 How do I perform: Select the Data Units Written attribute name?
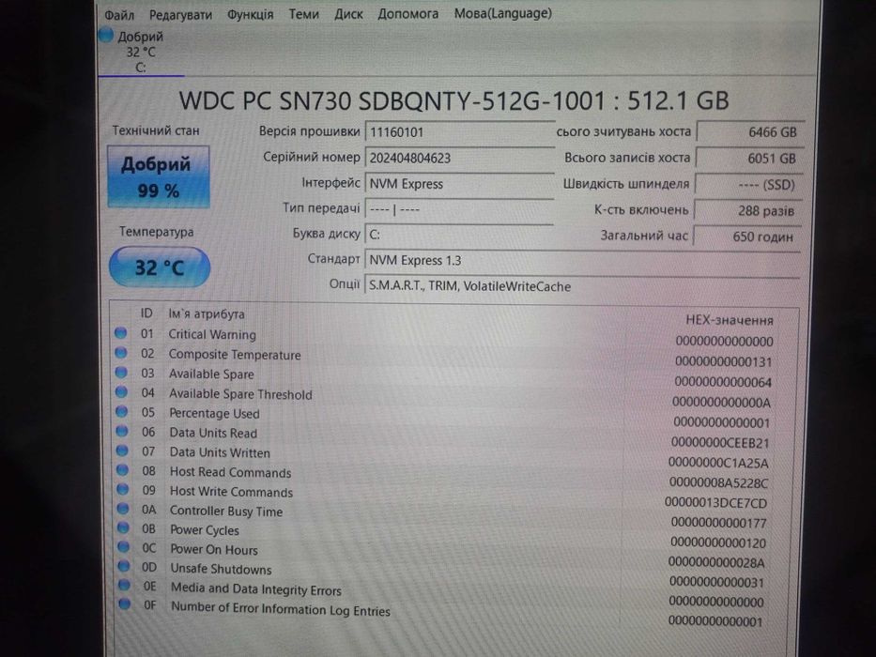click(220, 452)
